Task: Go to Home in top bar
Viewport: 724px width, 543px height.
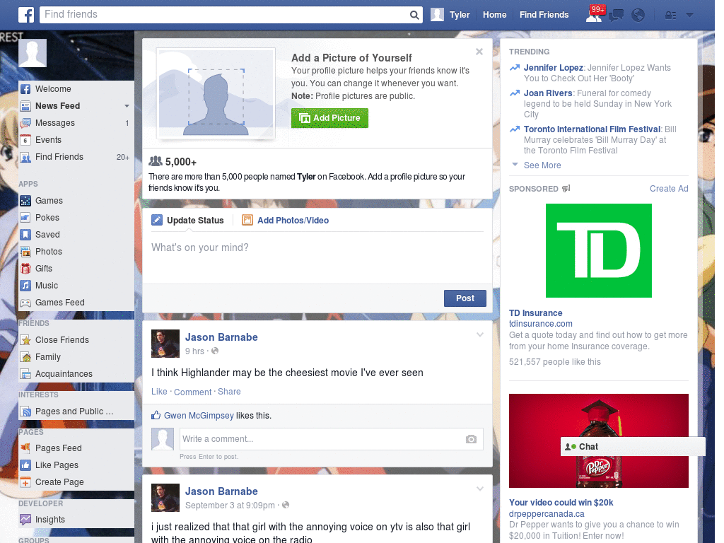Action: point(494,15)
